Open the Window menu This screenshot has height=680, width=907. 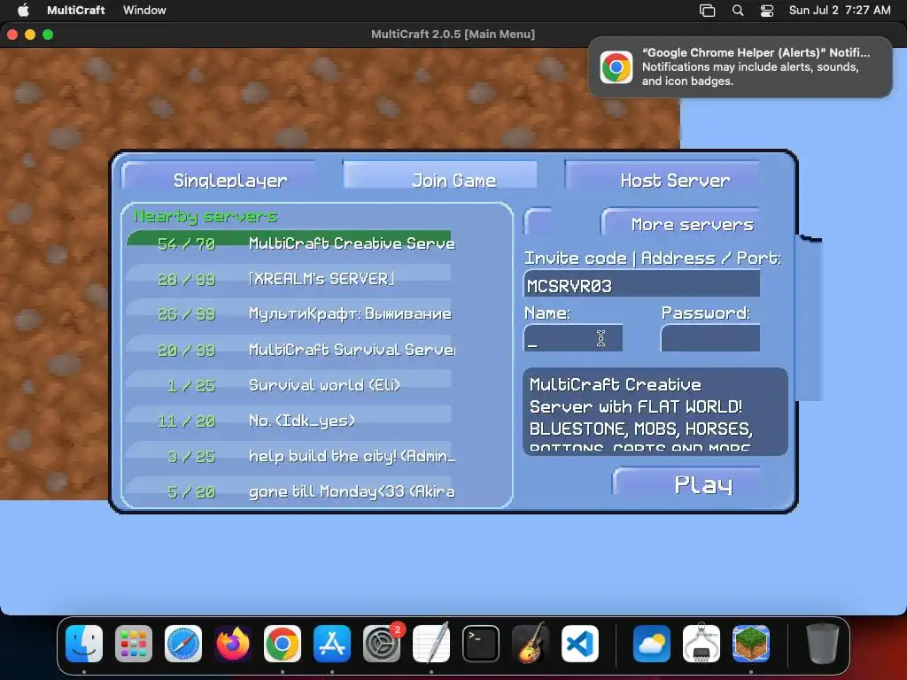click(x=144, y=10)
